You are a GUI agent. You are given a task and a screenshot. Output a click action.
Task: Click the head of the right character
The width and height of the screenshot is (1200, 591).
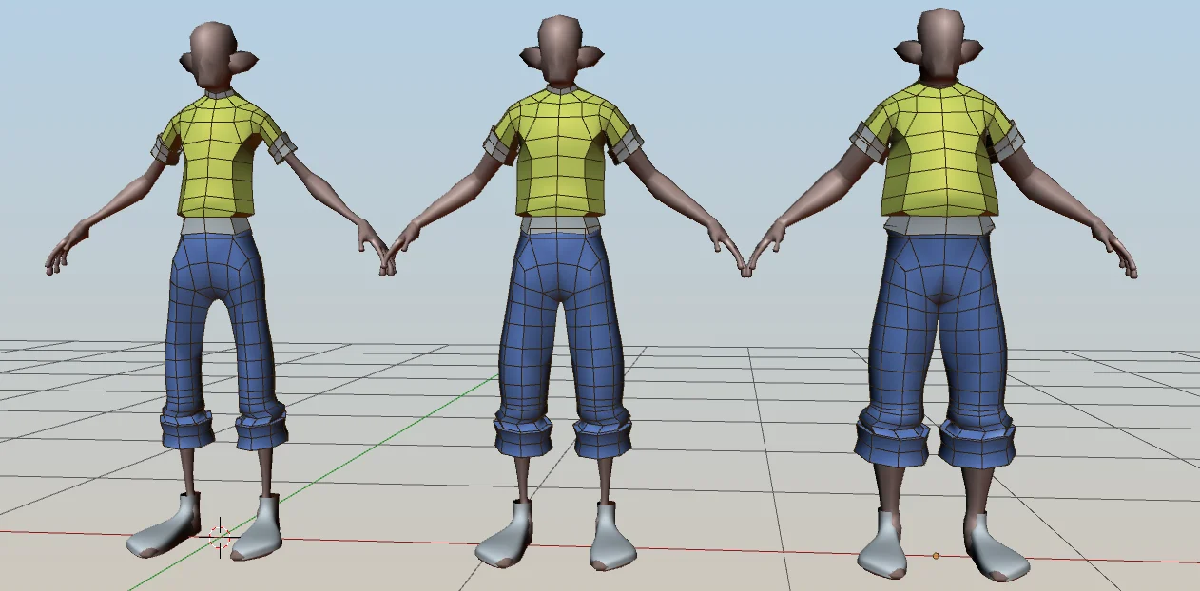[x=940, y=45]
